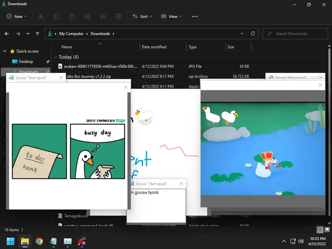Collapse the Today (4) group
332x249 pixels.
point(55,57)
